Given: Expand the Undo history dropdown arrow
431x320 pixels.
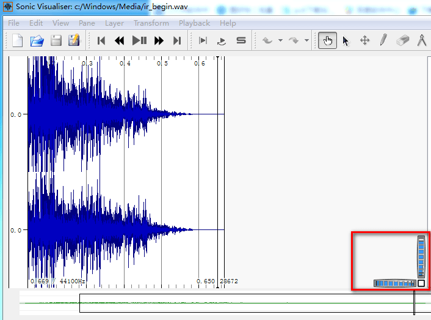Looking at the screenshot, I should click(280, 41).
